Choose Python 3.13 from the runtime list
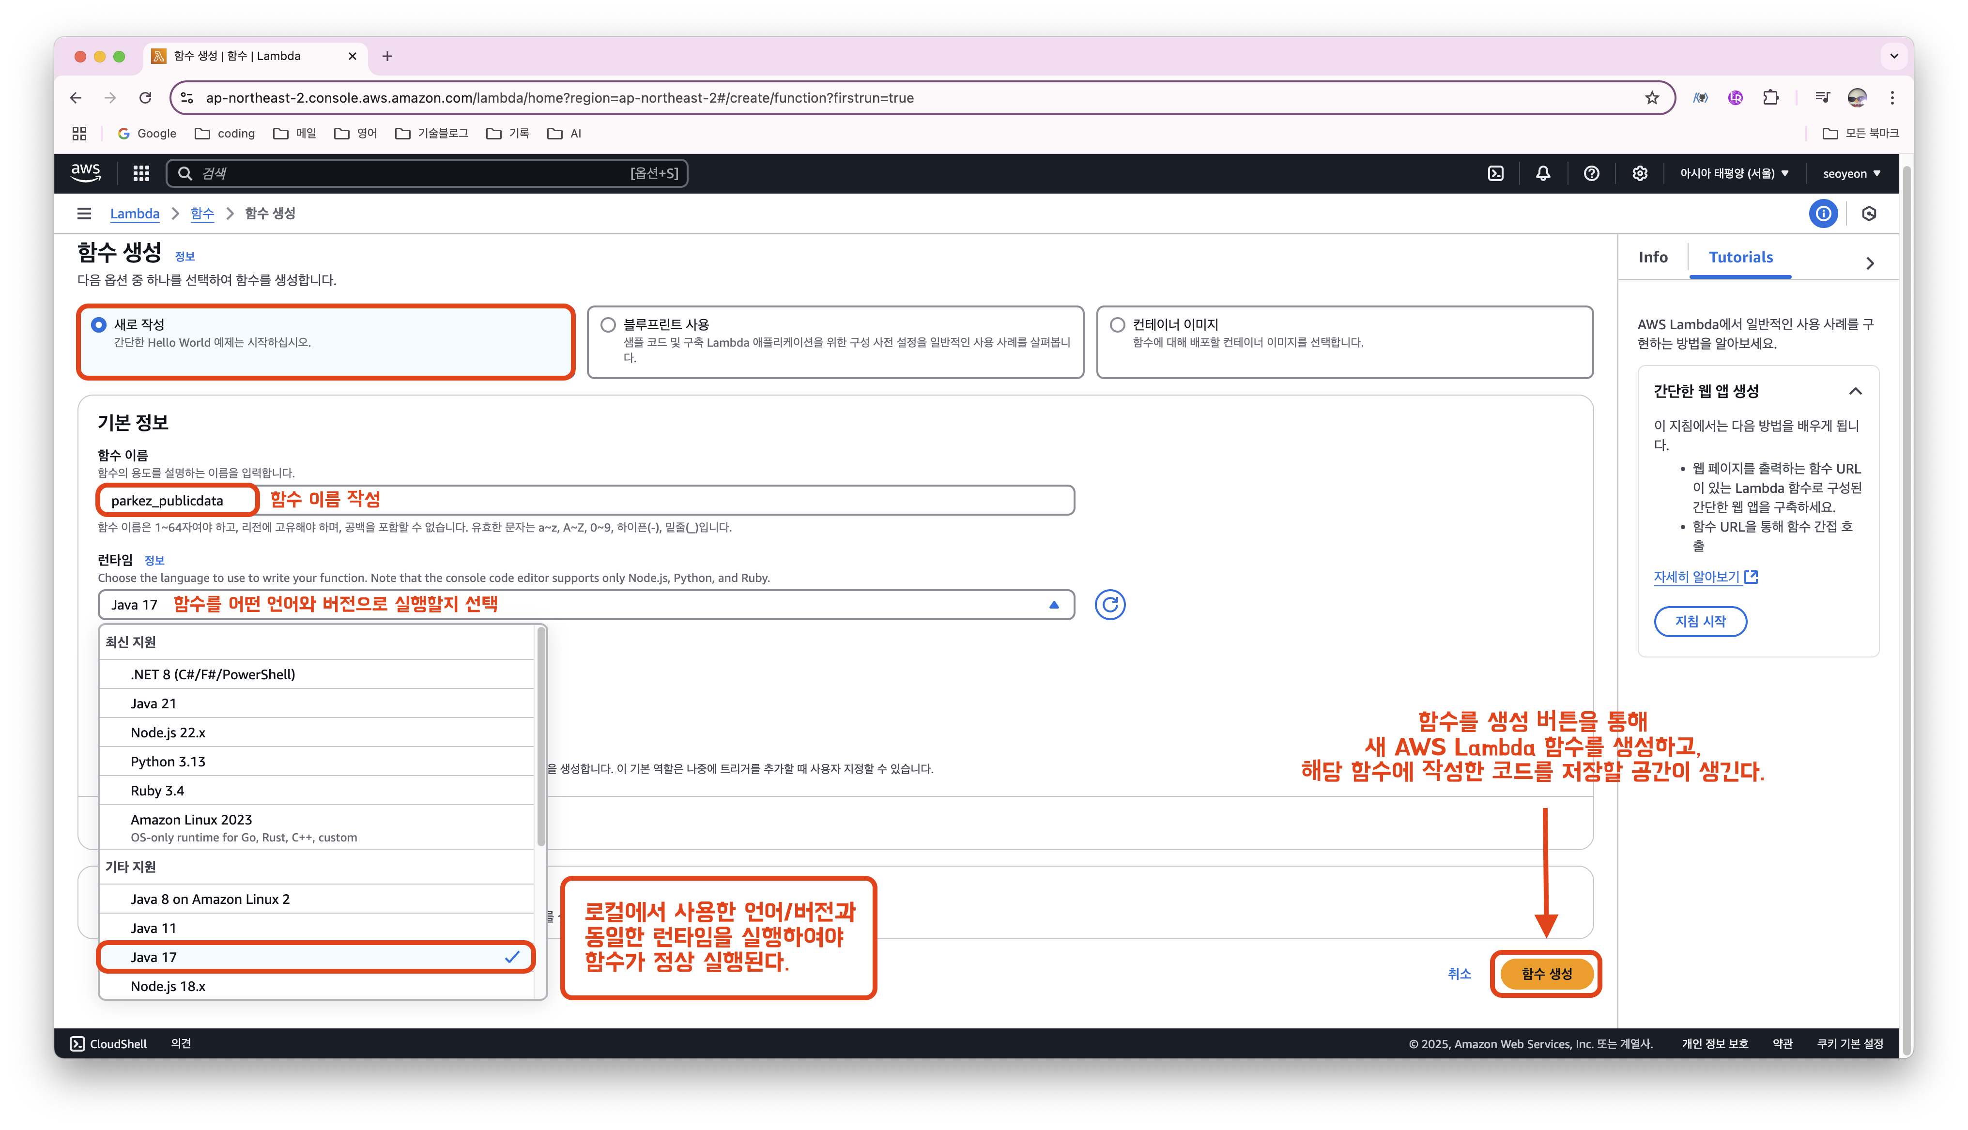This screenshot has height=1130, width=1968. pos(169,762)
